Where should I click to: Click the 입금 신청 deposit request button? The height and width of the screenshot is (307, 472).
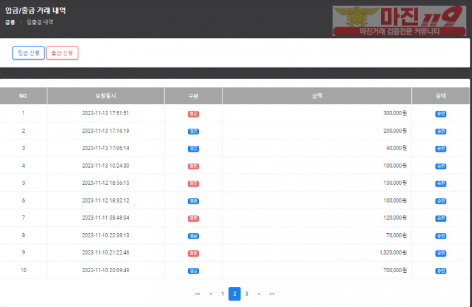[28, 53]
